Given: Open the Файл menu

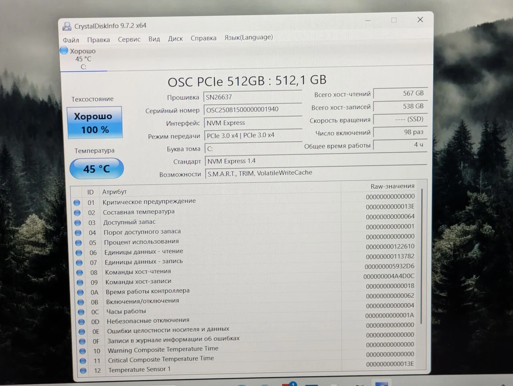Looking at the screenshot, I should coord(71,40).
